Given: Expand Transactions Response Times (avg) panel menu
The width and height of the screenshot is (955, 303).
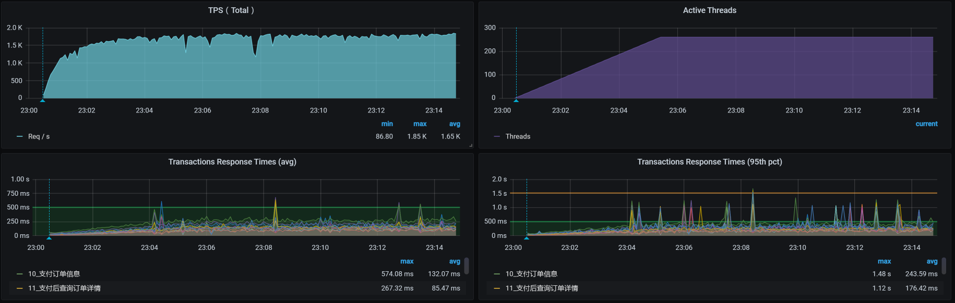Looking at the screenshot, I should [232, 162].
